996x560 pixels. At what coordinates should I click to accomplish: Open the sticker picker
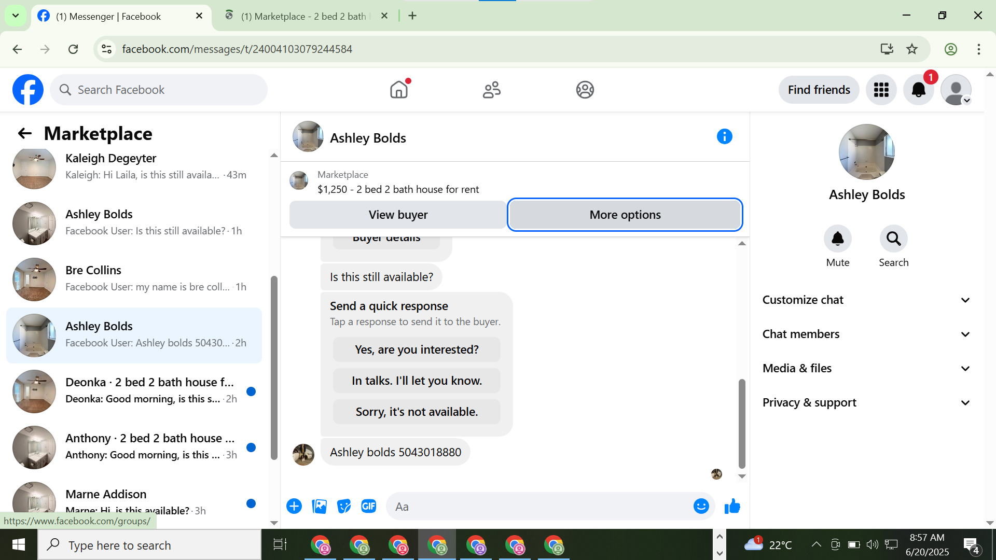point(343,507)
